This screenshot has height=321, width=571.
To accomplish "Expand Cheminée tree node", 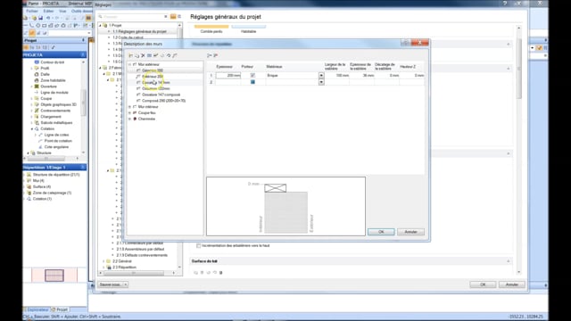I will coord(129,119).
